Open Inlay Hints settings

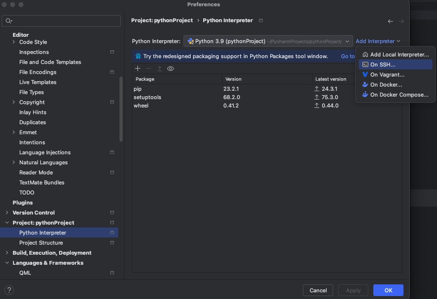[x=33, y=112]
